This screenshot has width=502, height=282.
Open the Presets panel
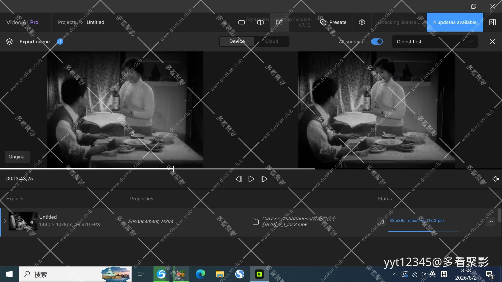point(333,22)
